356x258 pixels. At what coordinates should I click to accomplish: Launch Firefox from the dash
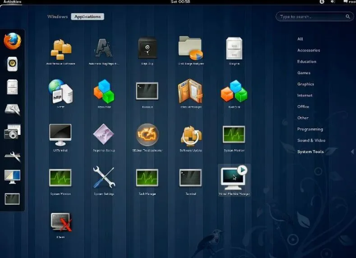click(x=12, y=42)
